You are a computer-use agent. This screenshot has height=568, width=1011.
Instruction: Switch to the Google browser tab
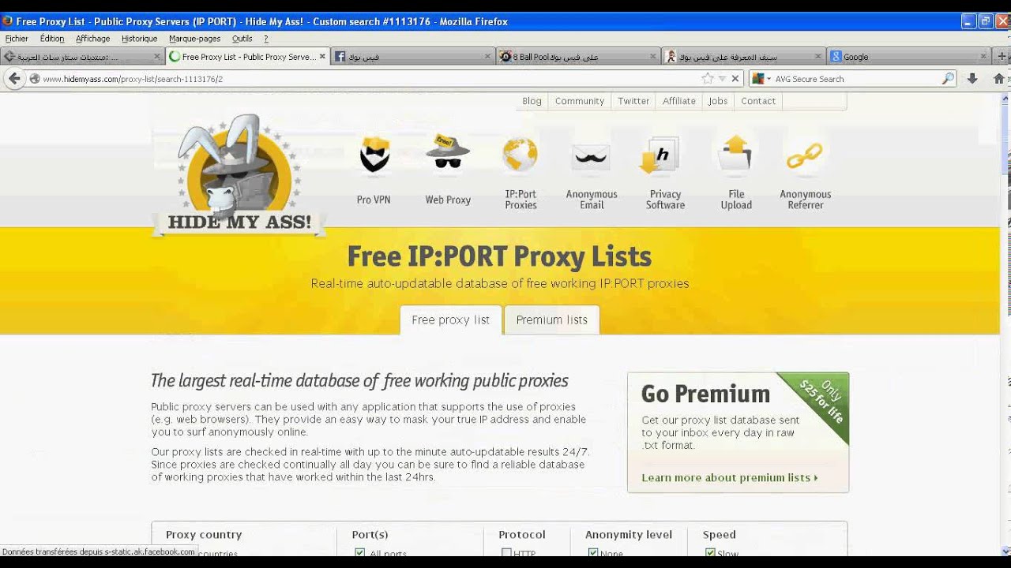point(908,56)
